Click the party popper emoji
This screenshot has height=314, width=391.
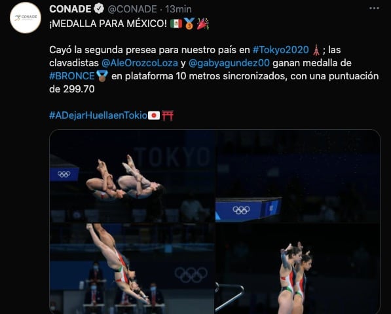click(x=203, y=24)
